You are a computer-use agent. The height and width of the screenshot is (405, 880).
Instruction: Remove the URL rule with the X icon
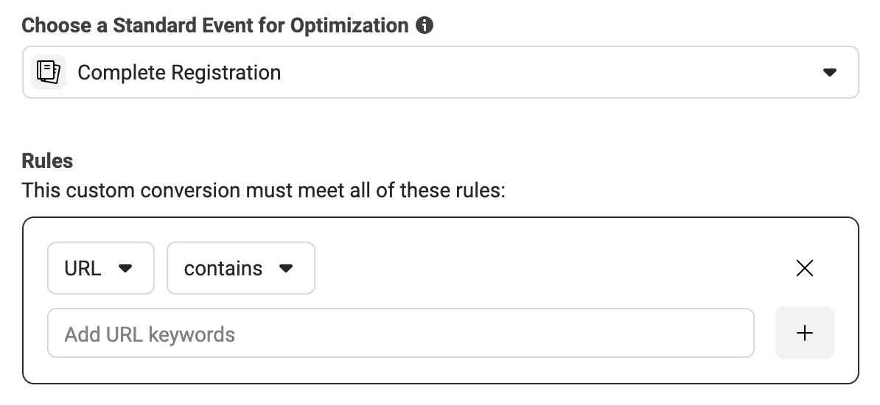tap(804, 268)
